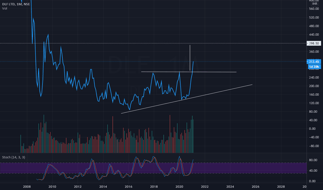Click the 2014 label on time axis
323x190 pixels.
click(103, 187)
